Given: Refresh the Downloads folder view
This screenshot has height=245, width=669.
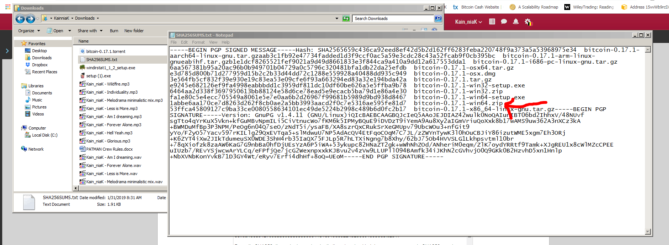Looking at the screenshot, I should pyautogui.click(x=346, y=19).
